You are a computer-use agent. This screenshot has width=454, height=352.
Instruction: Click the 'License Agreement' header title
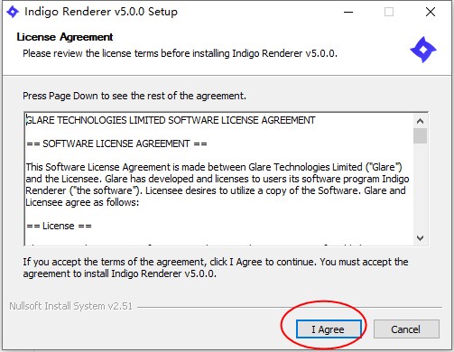pos(65,37)
